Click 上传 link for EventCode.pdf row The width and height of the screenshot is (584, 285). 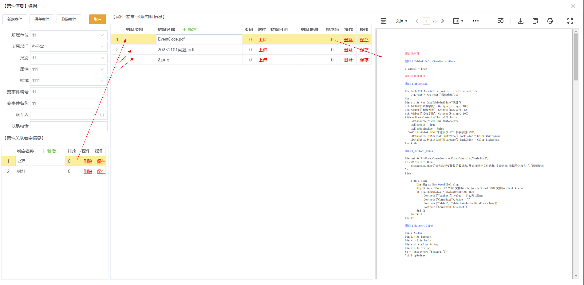263,40
